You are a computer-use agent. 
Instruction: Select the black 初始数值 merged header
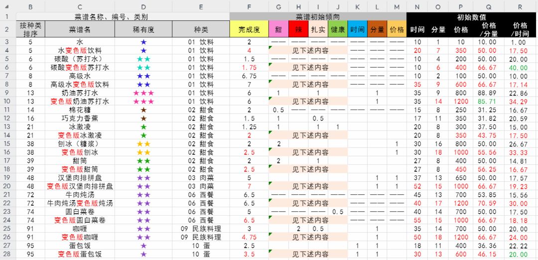point(473,16)
